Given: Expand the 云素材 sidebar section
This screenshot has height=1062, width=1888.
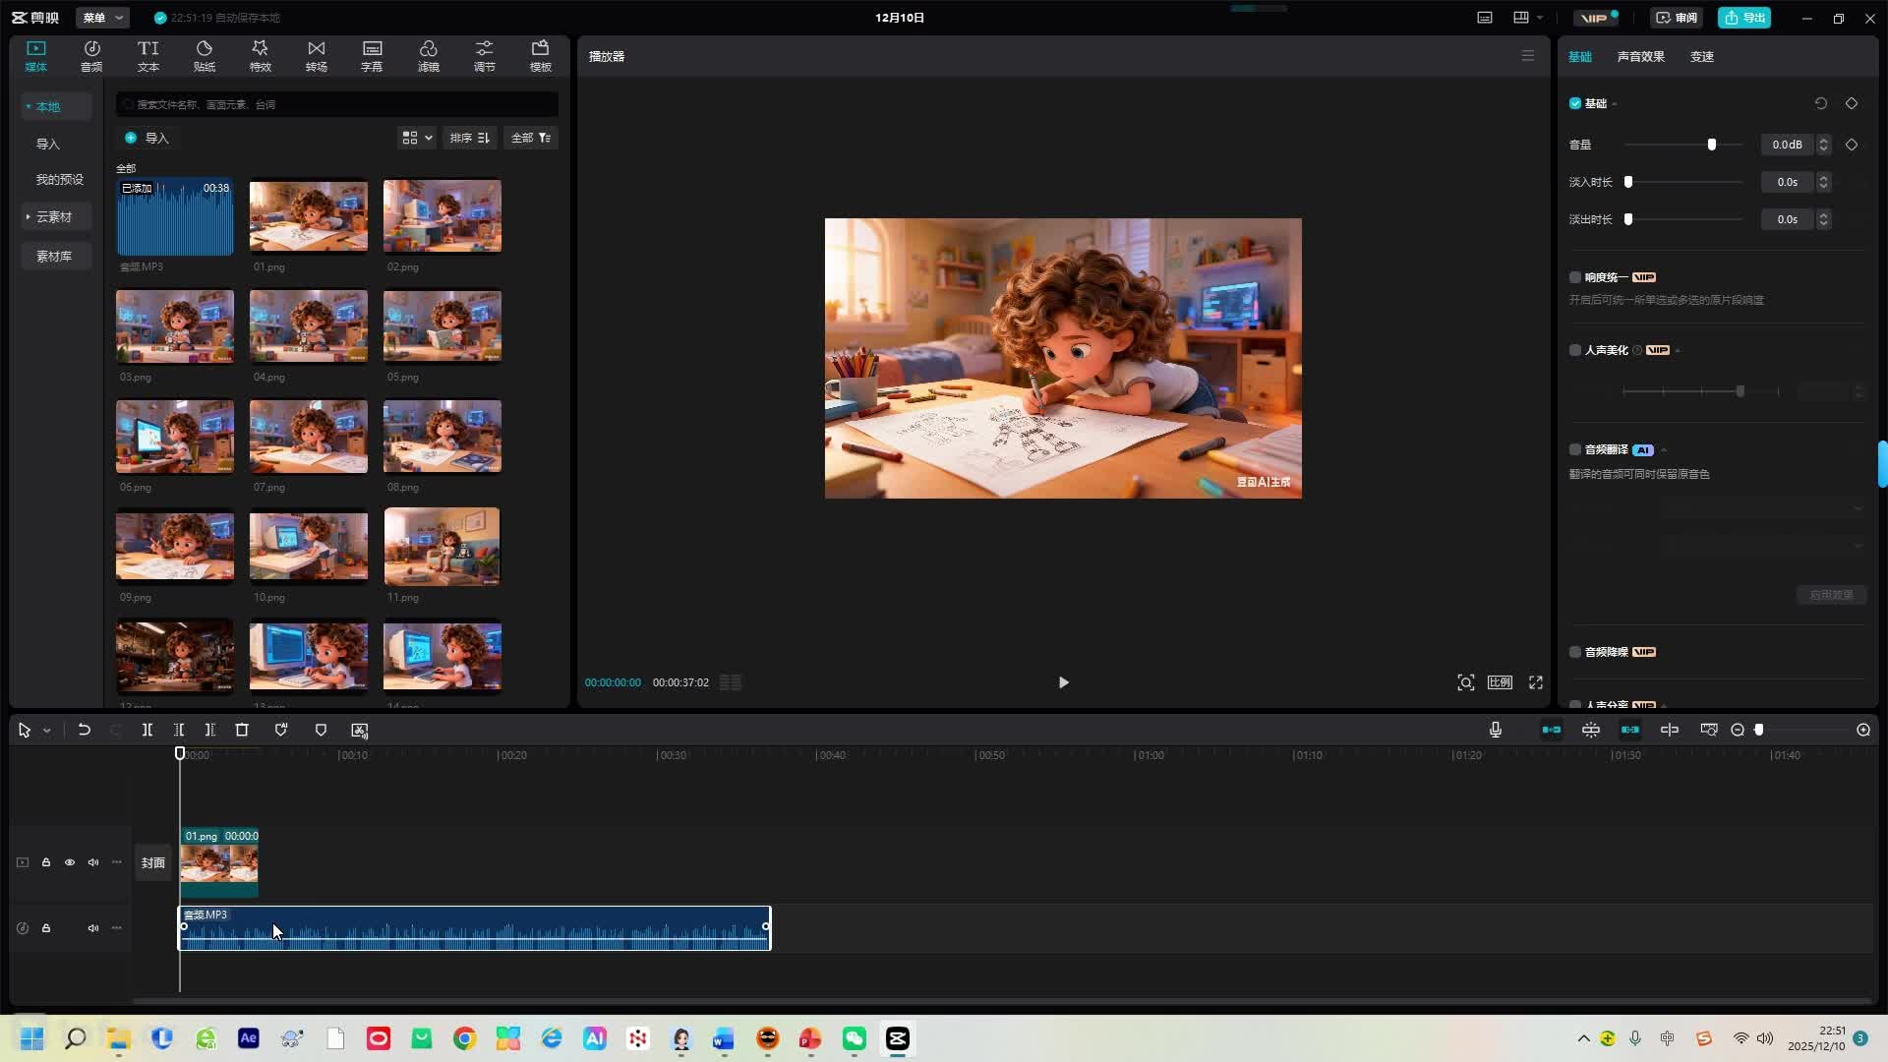Looking at the screenshot, I should pyautogui.click(x=54, y=216).
